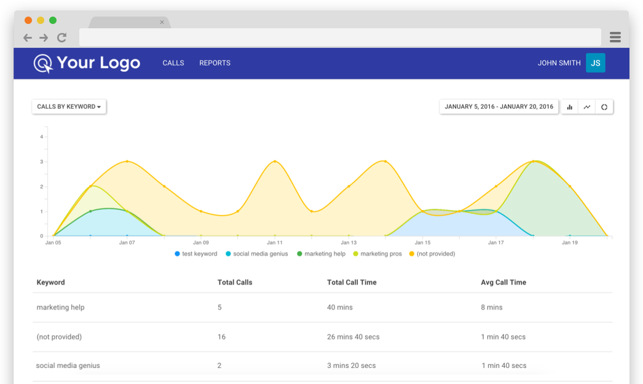
Task: Open the browser hamburger menu
Action: 615,37
